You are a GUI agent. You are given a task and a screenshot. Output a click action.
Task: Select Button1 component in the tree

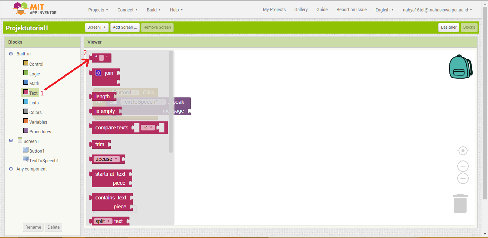click(x=34, y=151)
